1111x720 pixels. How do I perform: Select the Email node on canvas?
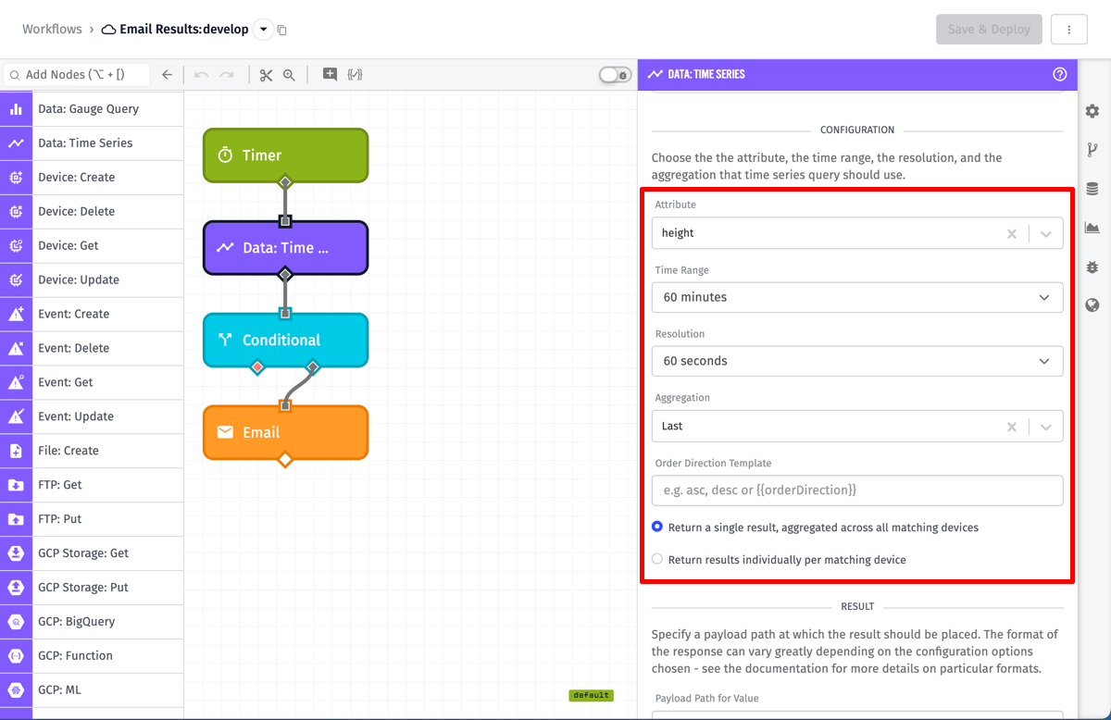click(285, 432)
